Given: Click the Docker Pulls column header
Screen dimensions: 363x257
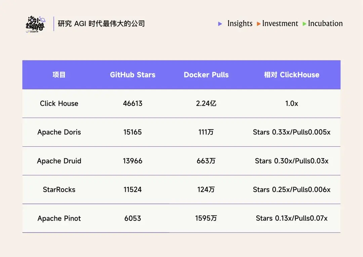Looking at the screenshot, I should [x=206, y=74].
